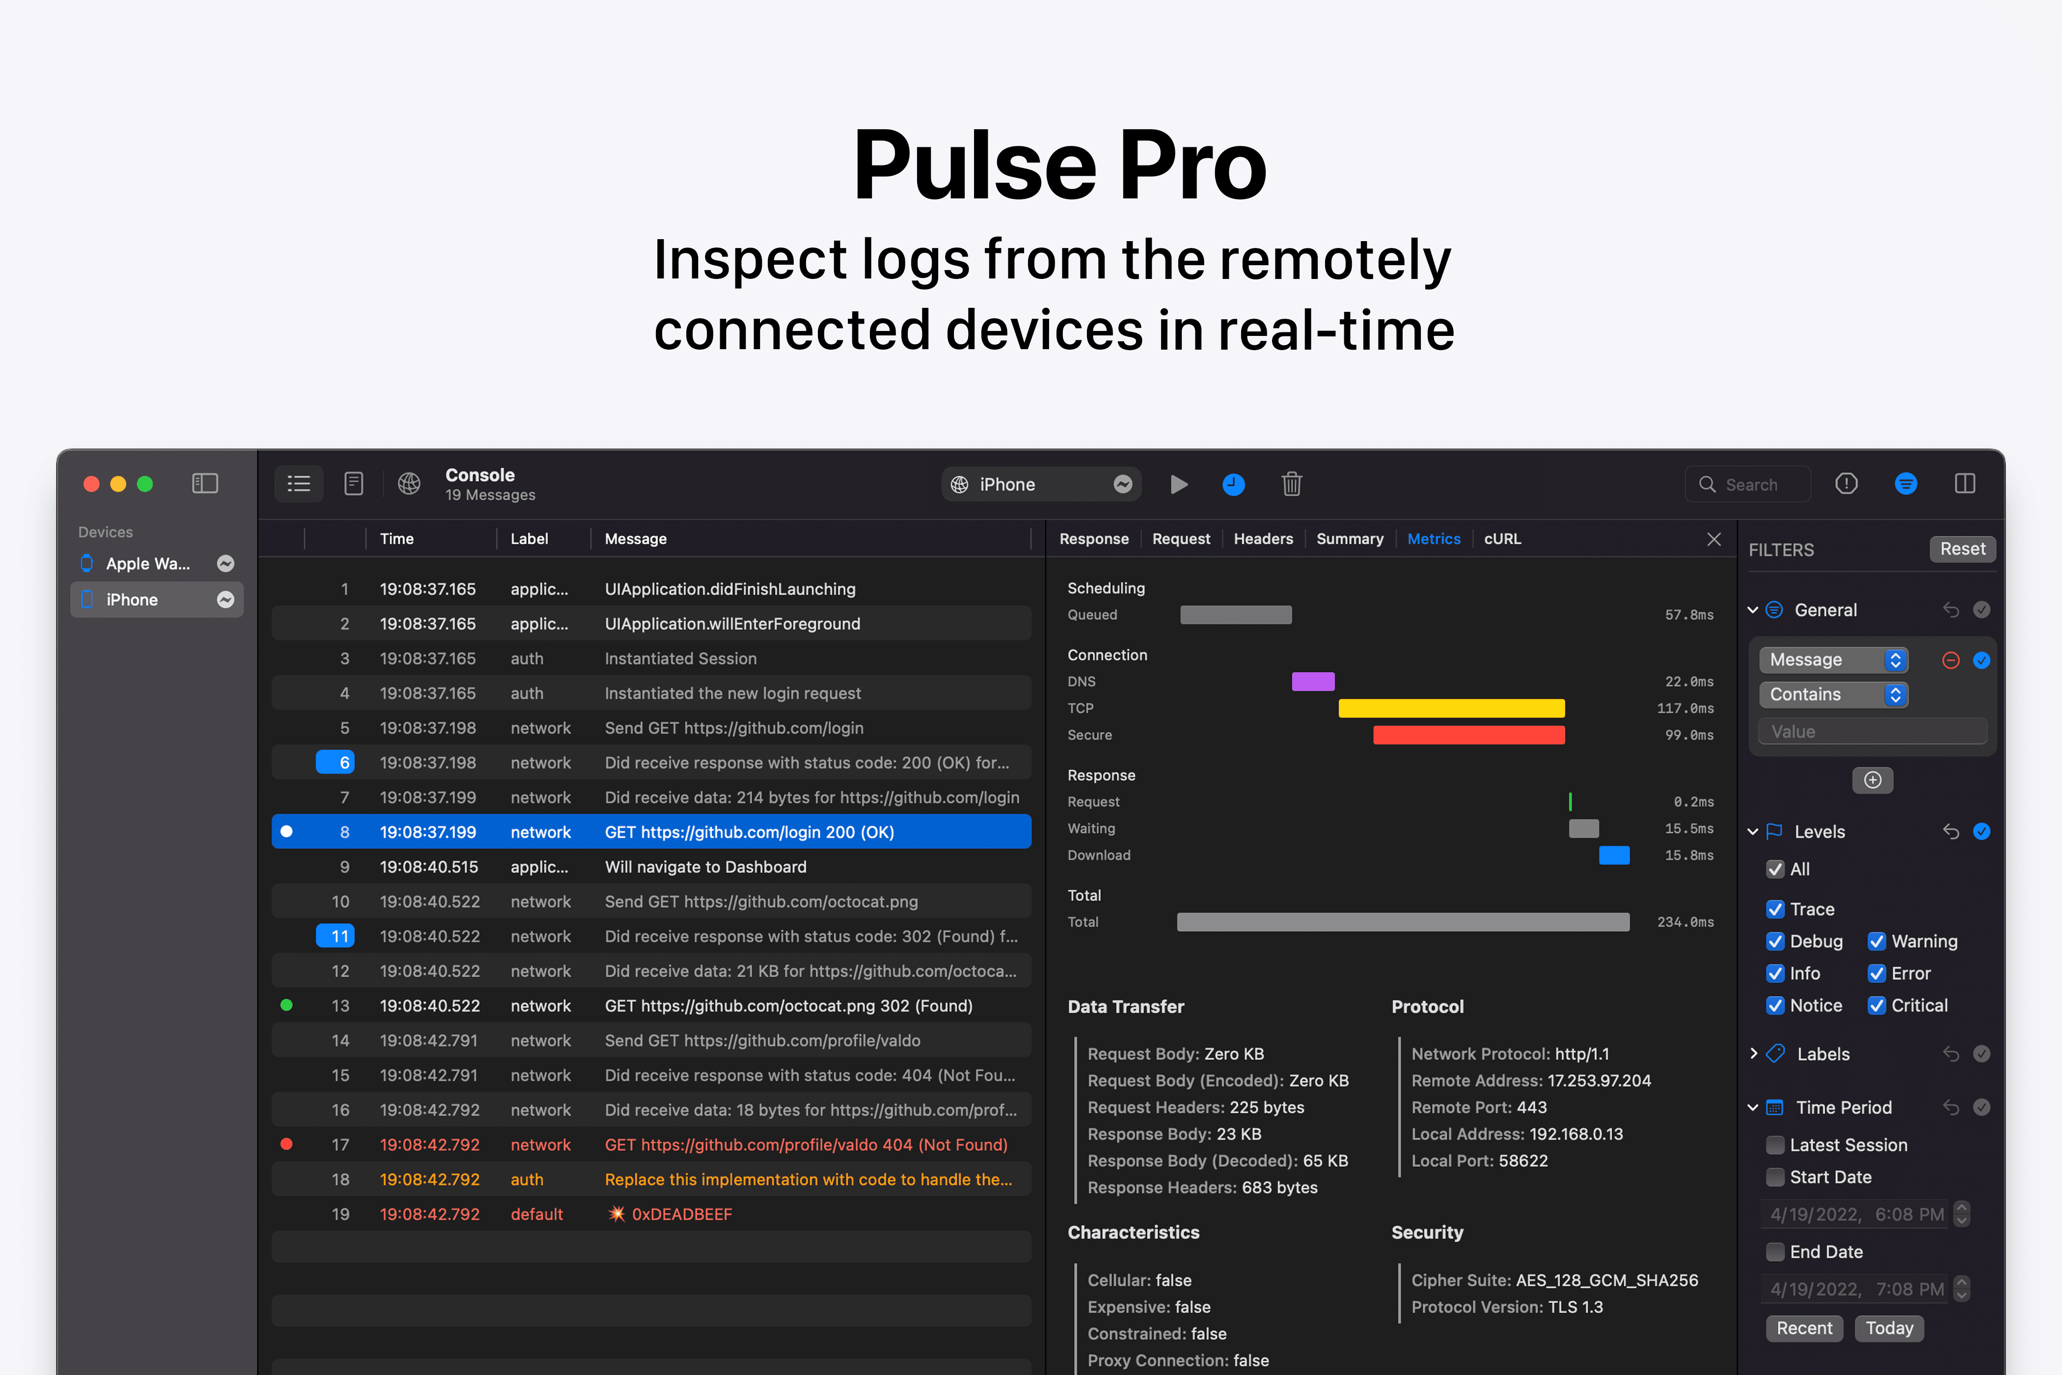Toggle the blue filters panel icon
The width and height of the screenshot is (2062, 1375).
click(x=1905, y=483)
